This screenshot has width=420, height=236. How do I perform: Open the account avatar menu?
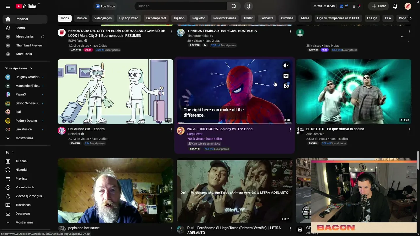[x=408, y=6]
